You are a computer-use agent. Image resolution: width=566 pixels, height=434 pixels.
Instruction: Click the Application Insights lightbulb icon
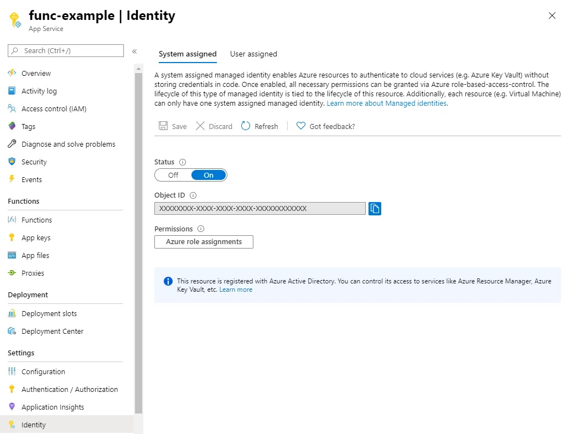pyautogui.click(x=12, y=407)
